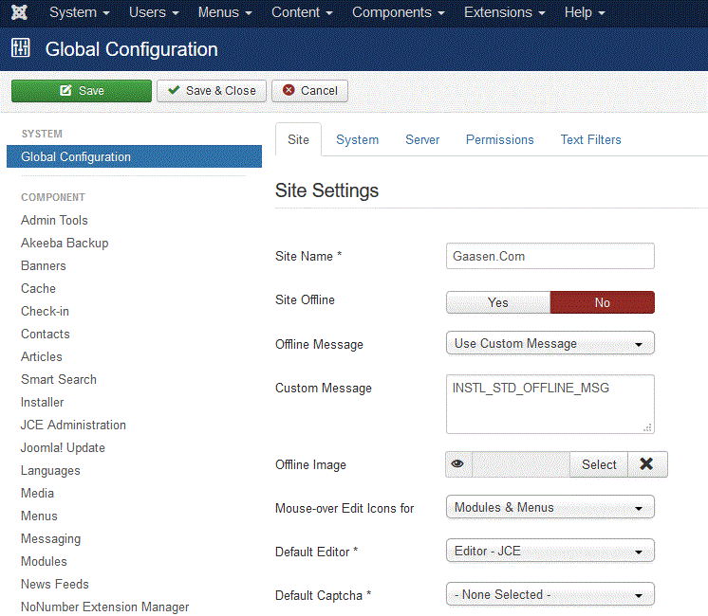The width and height of the screenshot is (708, 616).
Task: Open the Extensions menu
Action: (x=504, y=13)
